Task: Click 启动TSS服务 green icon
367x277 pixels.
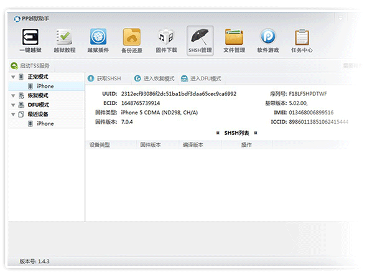Action: pos(14,66)
